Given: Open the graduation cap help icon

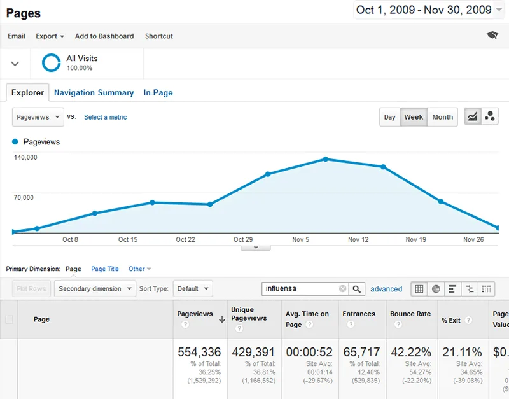Looking at the screenshot, I should (492, 35).
